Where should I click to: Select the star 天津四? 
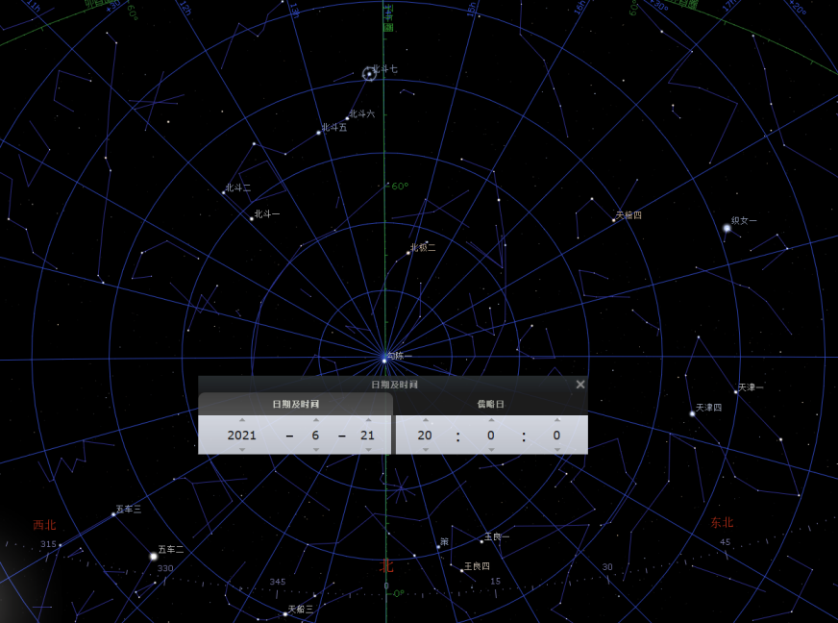(692, 413)
